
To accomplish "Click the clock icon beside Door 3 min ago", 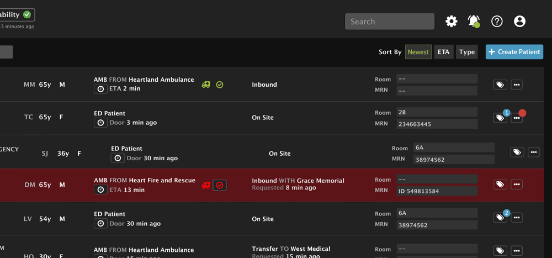I will [x=100, y=123].
